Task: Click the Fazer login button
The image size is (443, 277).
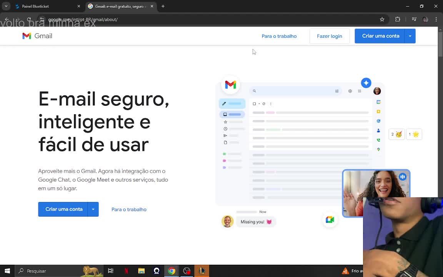Action: coord(330,36)
